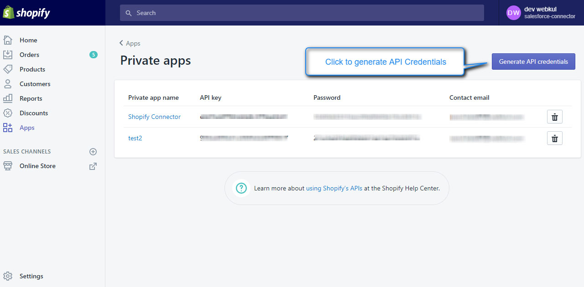
Task: Delete Shopify Connector app with trash icon
Action: [554, 117]
